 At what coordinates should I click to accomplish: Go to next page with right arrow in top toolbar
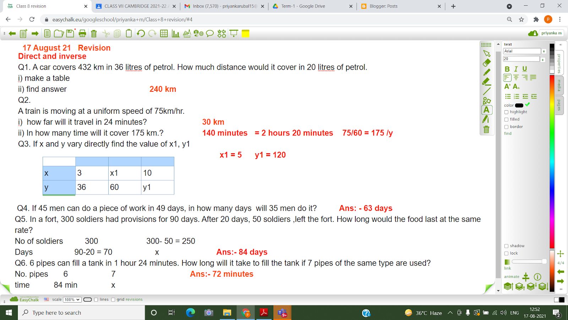click(x=35, y=33)
